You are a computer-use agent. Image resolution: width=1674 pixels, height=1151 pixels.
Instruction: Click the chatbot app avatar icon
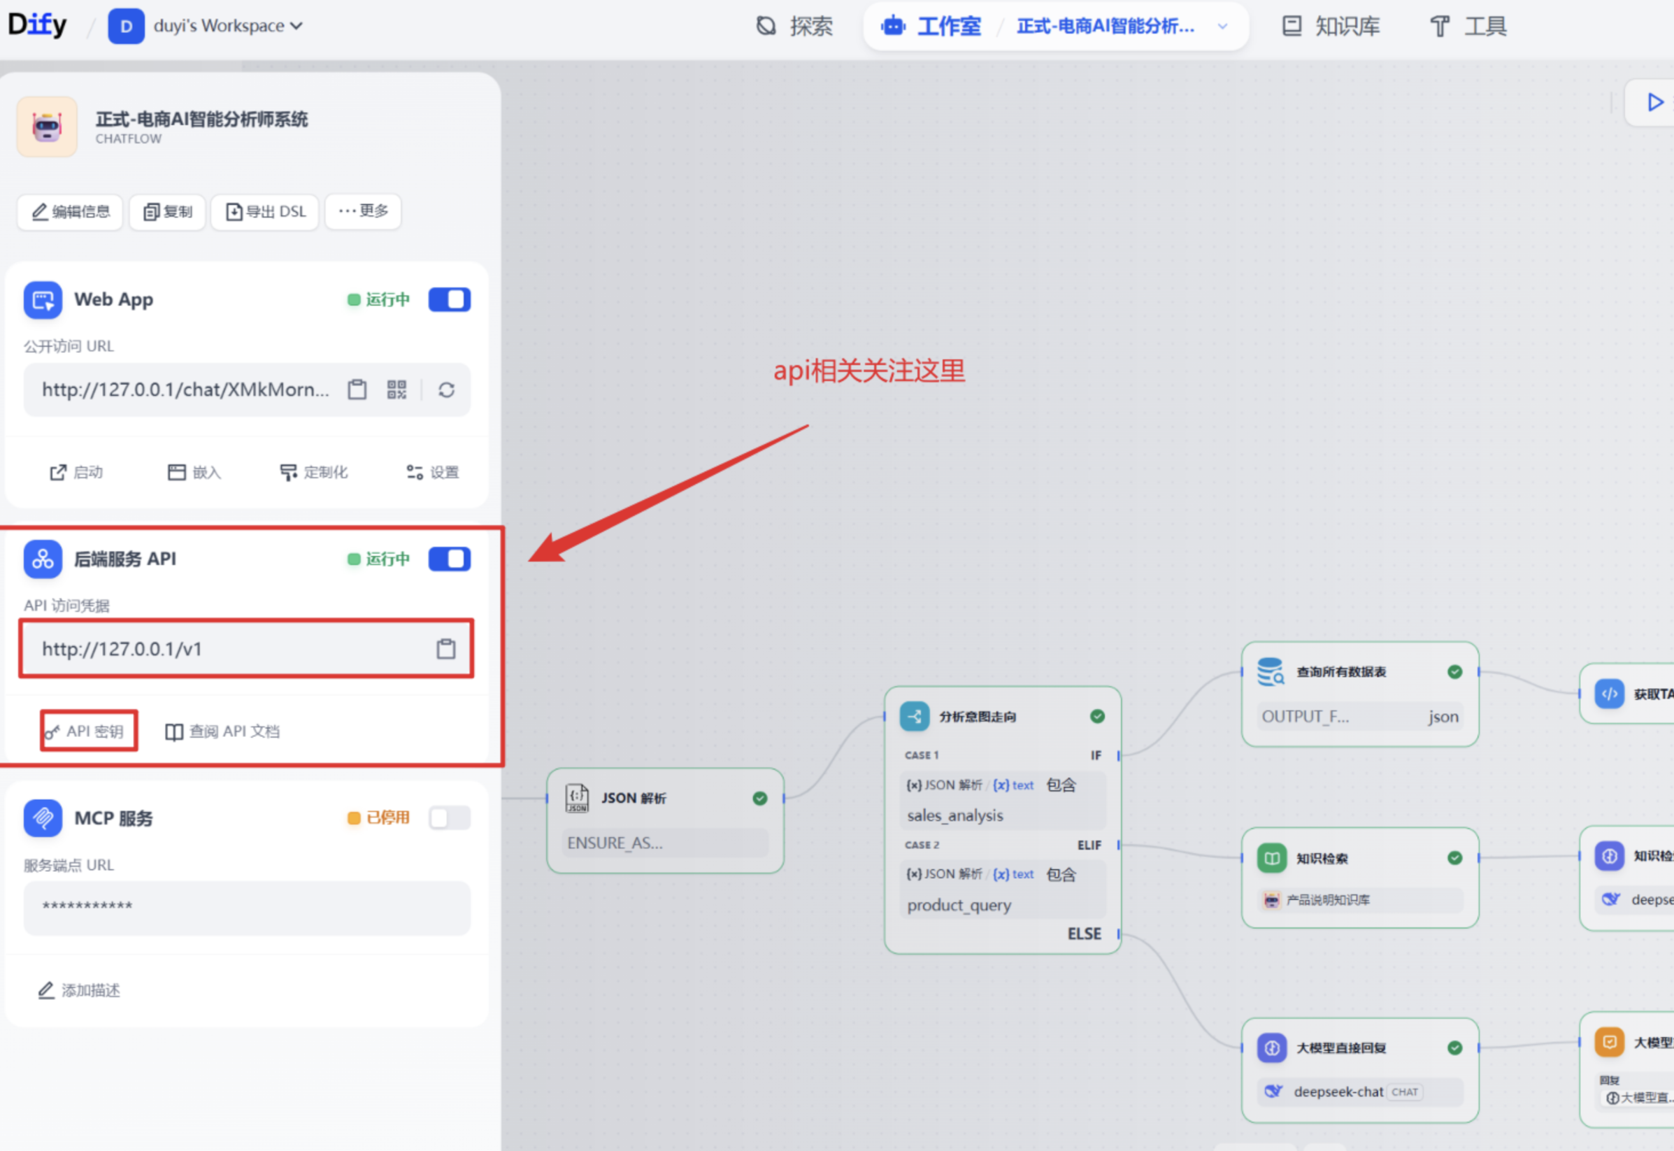tap(47, 127)
